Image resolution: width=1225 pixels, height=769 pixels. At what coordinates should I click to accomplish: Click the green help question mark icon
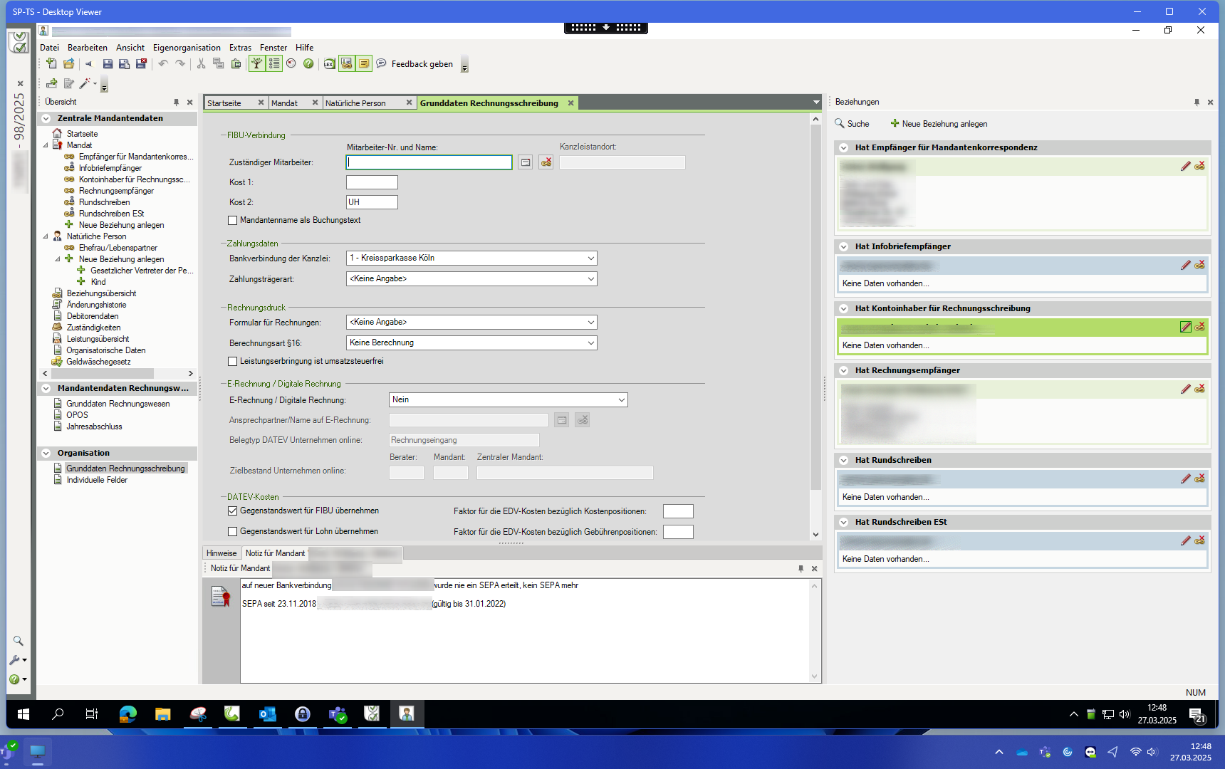(x=308, y=64)
